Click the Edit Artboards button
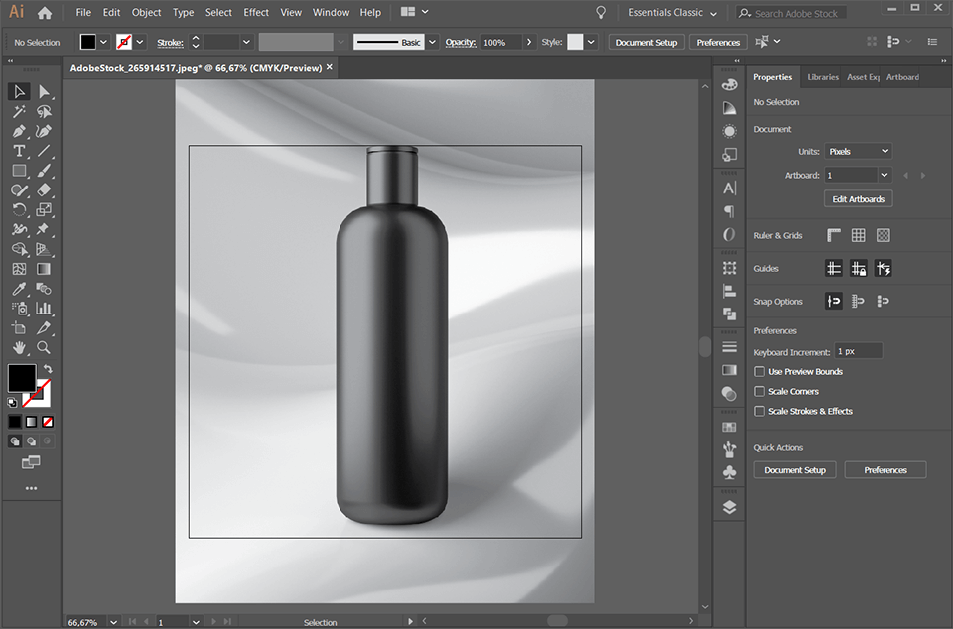The width and height of the screenshot is (953, 629). coord(858,198)
